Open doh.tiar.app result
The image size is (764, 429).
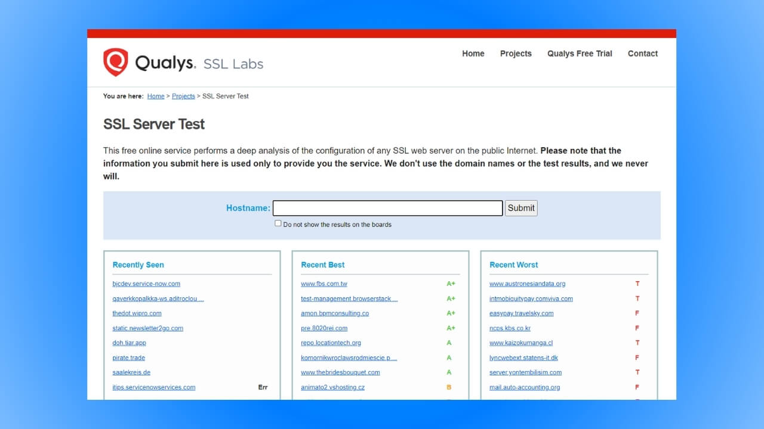(x=129, y=343)
